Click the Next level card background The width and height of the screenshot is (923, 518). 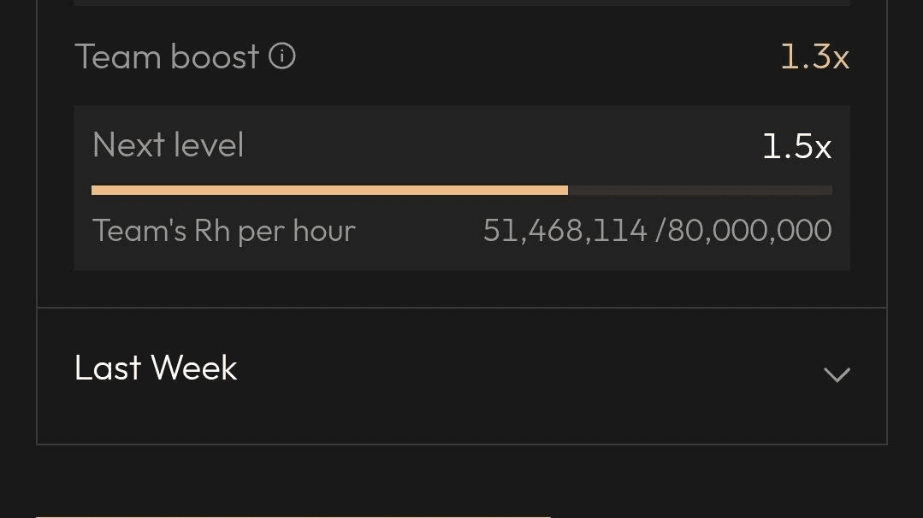point(462,188)
